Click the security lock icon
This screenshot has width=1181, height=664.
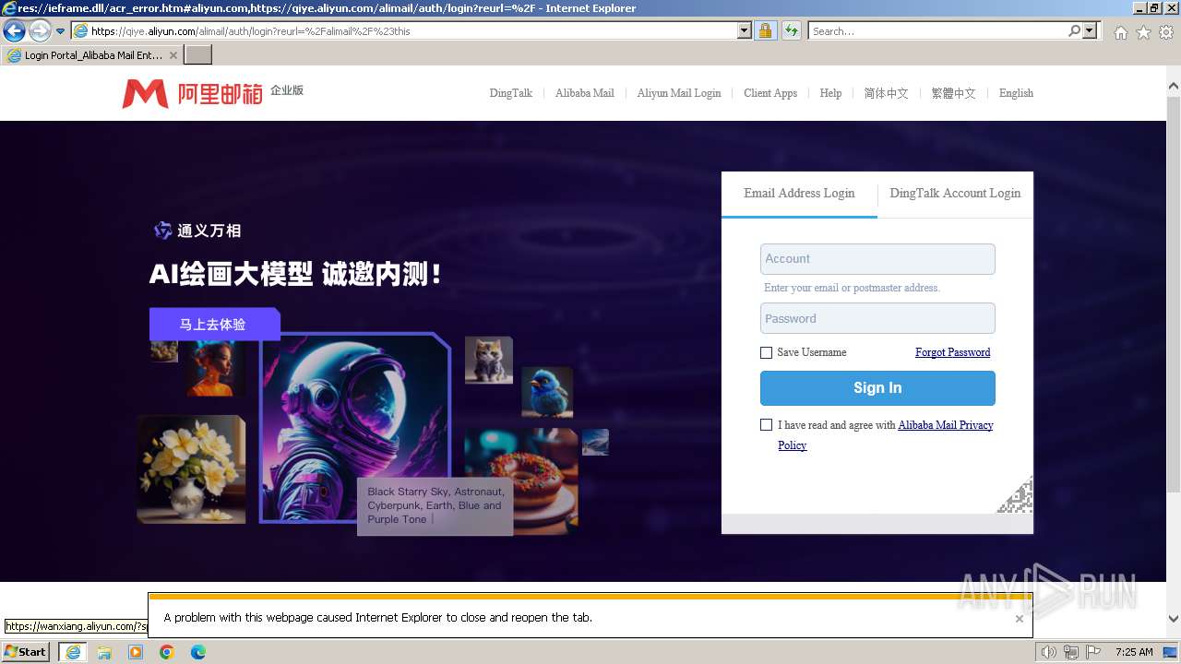point(765,30)
